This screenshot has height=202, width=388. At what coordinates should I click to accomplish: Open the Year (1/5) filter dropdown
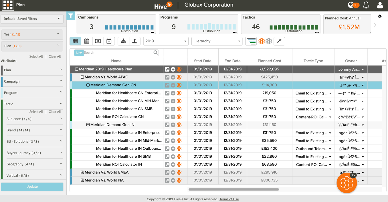[32, 34]
